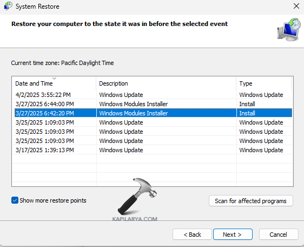This screenshot has height=247, width=304.
Task: Click the Next button
Action: (233, 235)
